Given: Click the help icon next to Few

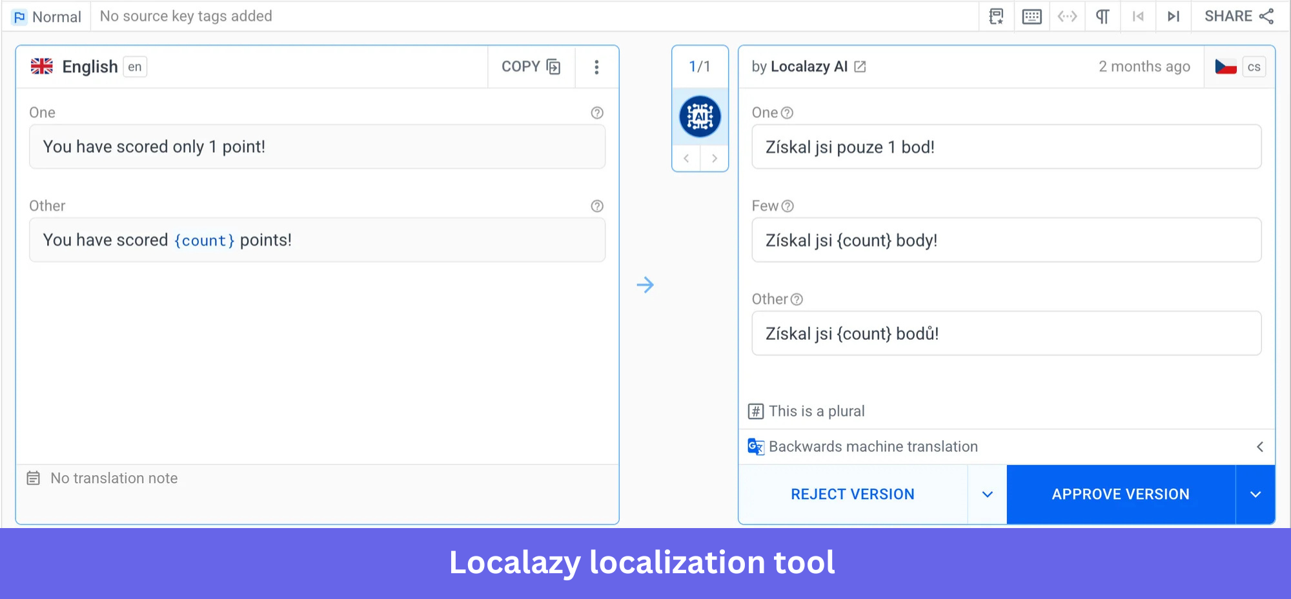Looking at the screenshot, I should pos(788,206).
